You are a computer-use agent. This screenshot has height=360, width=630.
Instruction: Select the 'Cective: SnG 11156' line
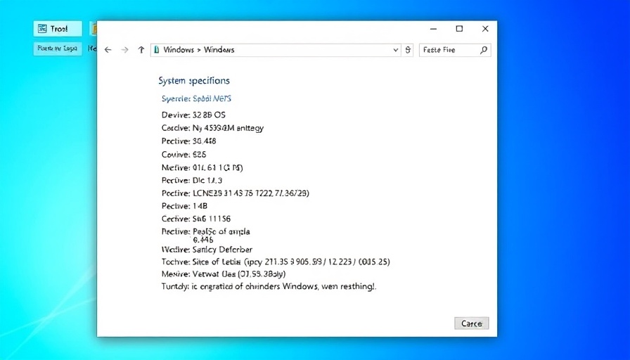coord(196,219)
